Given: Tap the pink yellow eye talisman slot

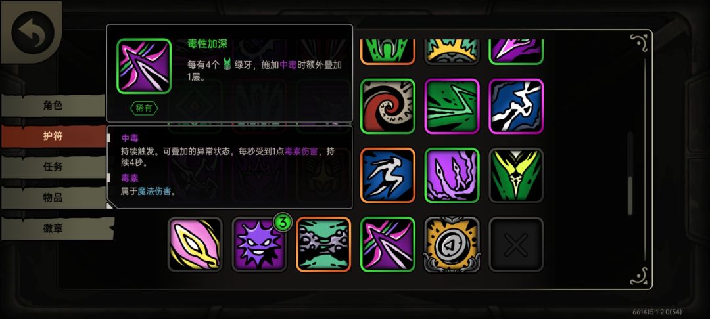Looking at the screenshot, I should 195,244.
